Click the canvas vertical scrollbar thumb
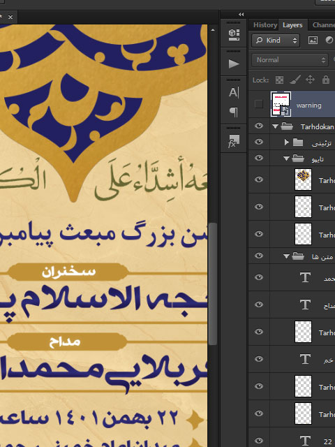335x447 pixels. point(212,284)
